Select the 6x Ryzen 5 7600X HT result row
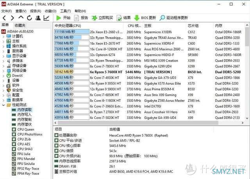The width and height of the screenshot is (250, 179). (149, 72)
